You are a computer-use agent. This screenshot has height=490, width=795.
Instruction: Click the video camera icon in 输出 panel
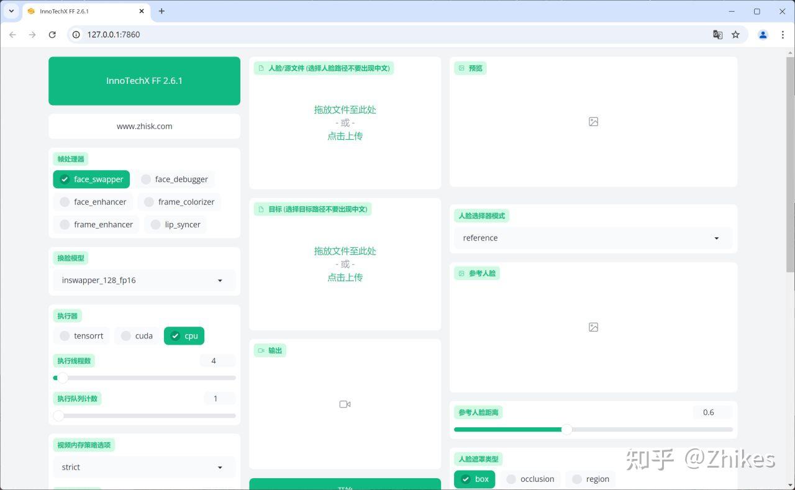[345, 404]
